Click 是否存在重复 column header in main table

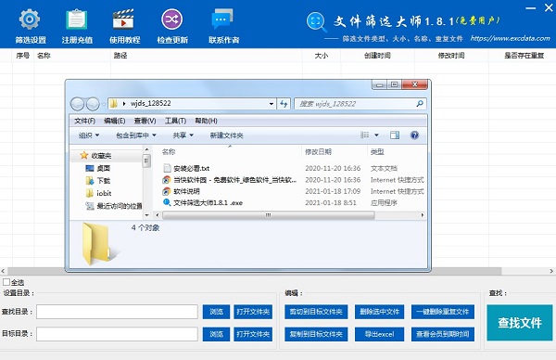pyautogui.click(x=524, y=56)
